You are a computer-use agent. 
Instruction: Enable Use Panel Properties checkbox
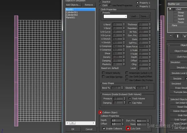click(x=110, y=5)
